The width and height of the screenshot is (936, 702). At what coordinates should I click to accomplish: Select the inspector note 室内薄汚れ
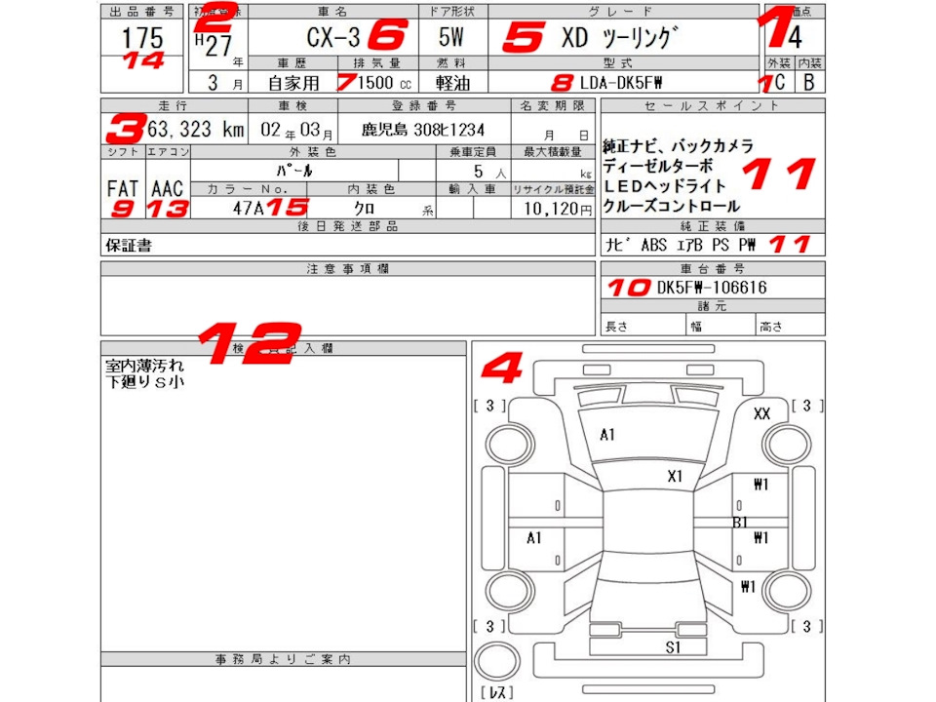tap(144, 366)
